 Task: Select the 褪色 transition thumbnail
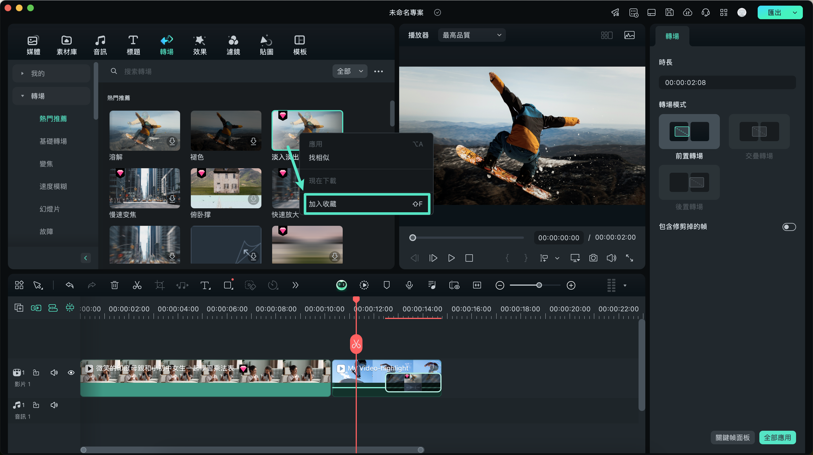(226, 130)
